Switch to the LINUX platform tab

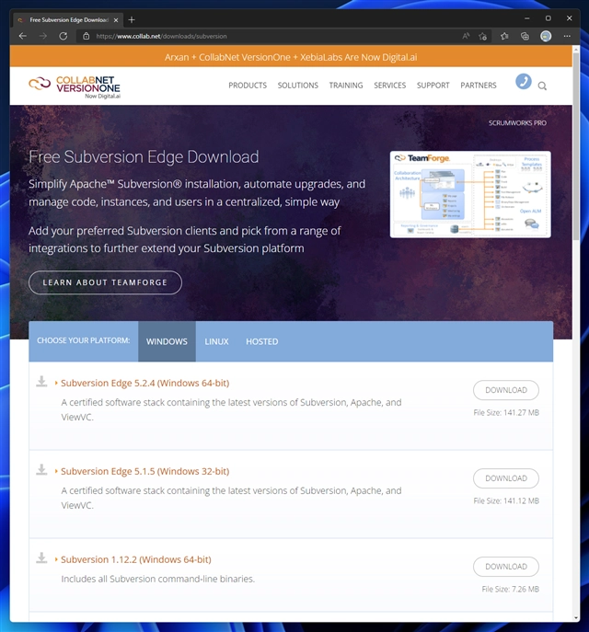click(x=216, y=341)
